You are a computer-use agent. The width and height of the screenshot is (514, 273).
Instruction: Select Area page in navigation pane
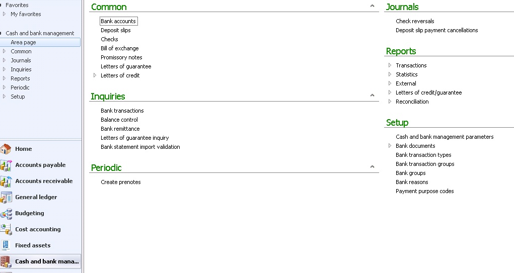point(23,42)
